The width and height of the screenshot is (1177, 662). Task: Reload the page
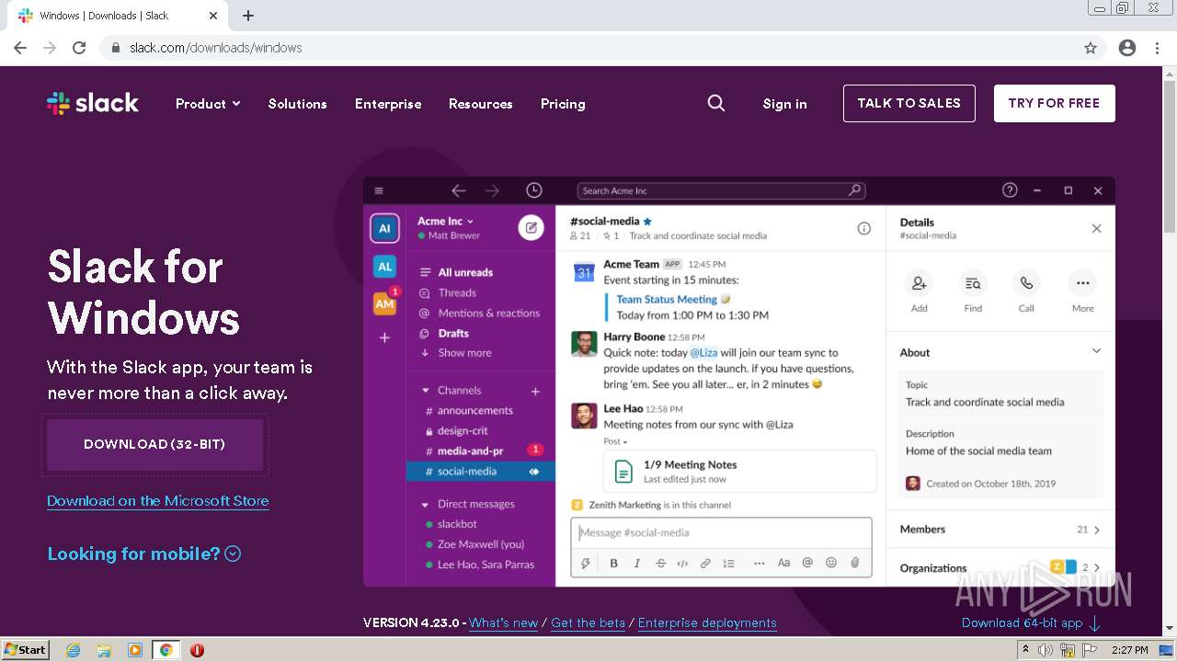[x=79, y=48]
